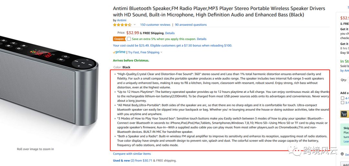This screenshot has height=166, width=349.
Task: Open Compare with similar items
Action: 132,154
